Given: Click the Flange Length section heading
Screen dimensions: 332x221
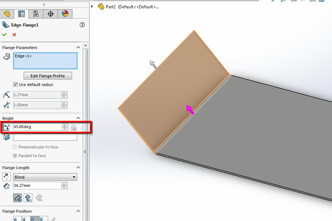Looking at the screenshot, I should (16, 168).
